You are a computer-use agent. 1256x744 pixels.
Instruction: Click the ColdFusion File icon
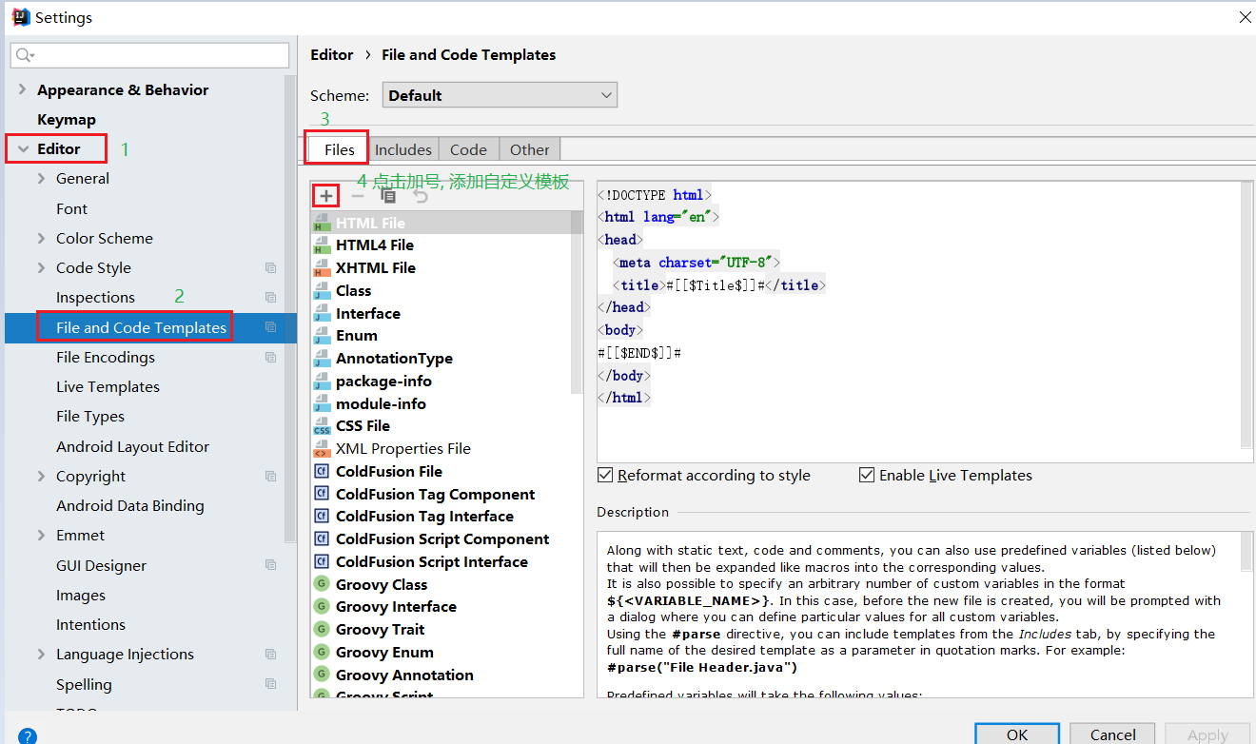coord(322,472)
